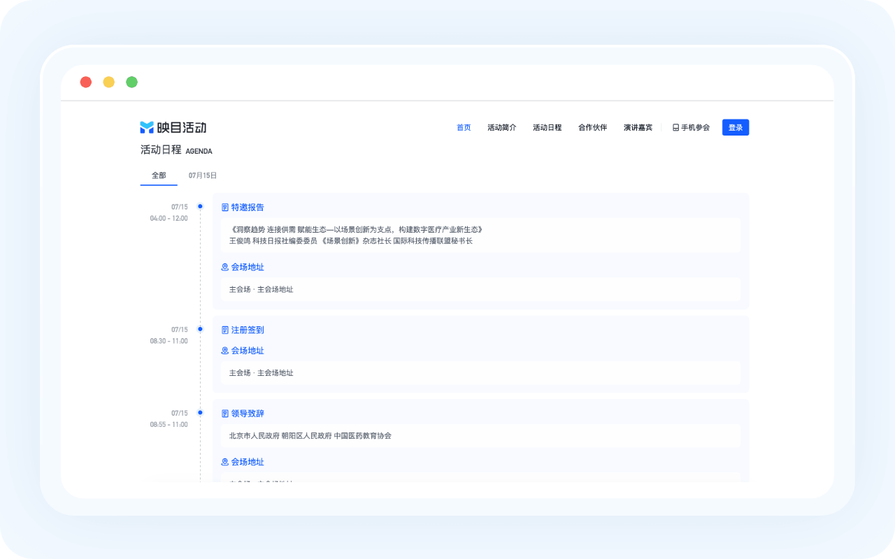Viewport: 895px width, 559px height.
Task: Click the green window maximize button
Action: tap(131, 82)
